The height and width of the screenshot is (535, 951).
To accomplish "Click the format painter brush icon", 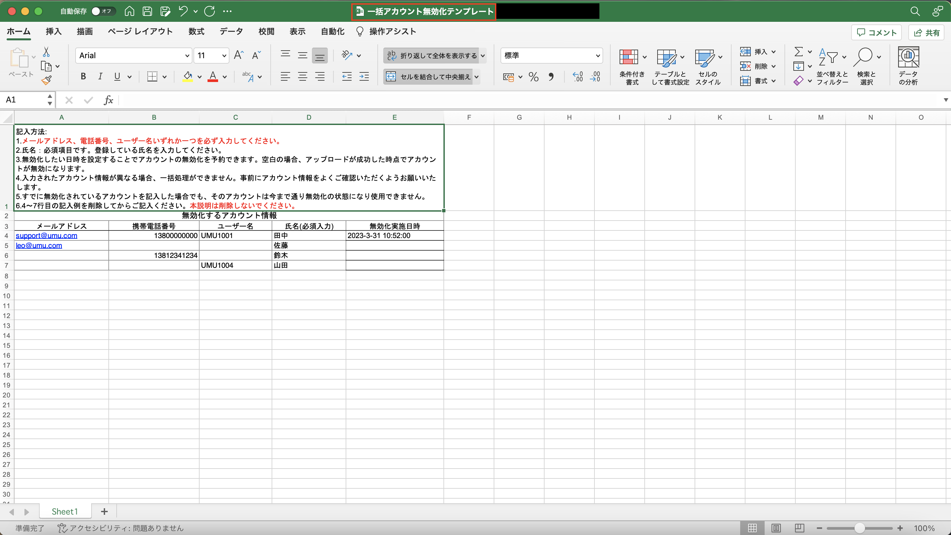I will click(47, 80).
